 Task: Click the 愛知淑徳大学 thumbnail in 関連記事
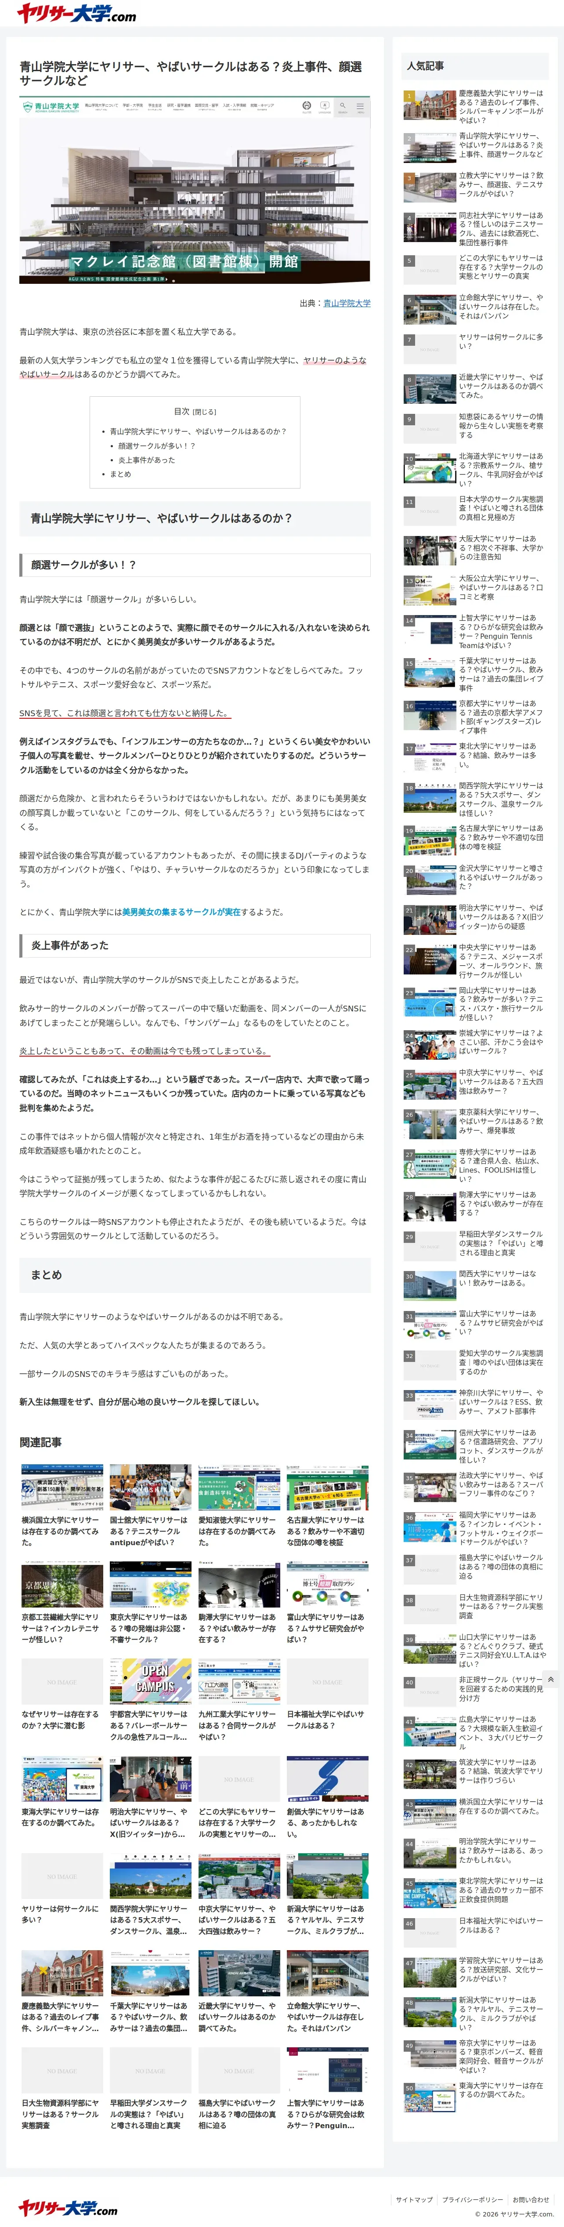[239, 1488]
